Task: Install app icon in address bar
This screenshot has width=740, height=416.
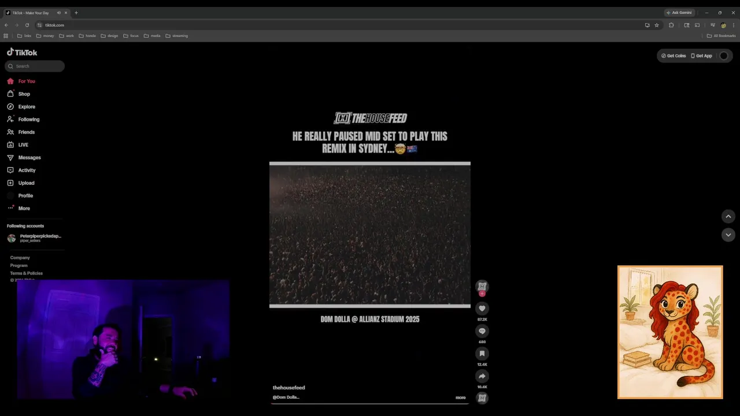Action: [x=647, y=25]
